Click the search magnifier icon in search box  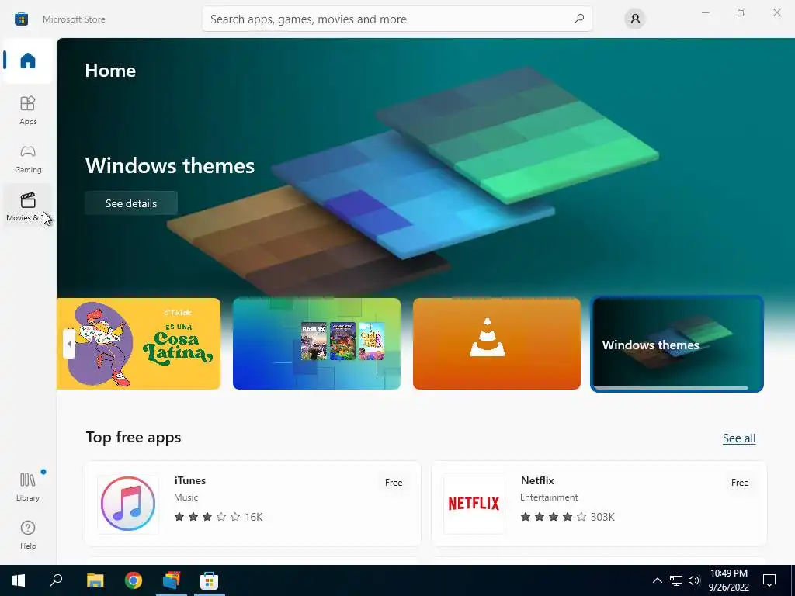pyautogui.click(x=579, y=19)
